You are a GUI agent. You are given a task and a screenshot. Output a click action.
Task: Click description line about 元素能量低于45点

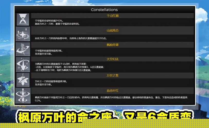[x=61, y=64]
